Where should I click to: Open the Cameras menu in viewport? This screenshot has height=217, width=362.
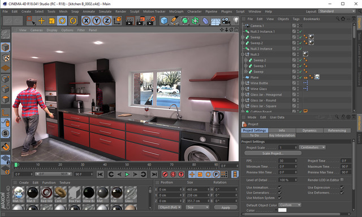(36, 30)
